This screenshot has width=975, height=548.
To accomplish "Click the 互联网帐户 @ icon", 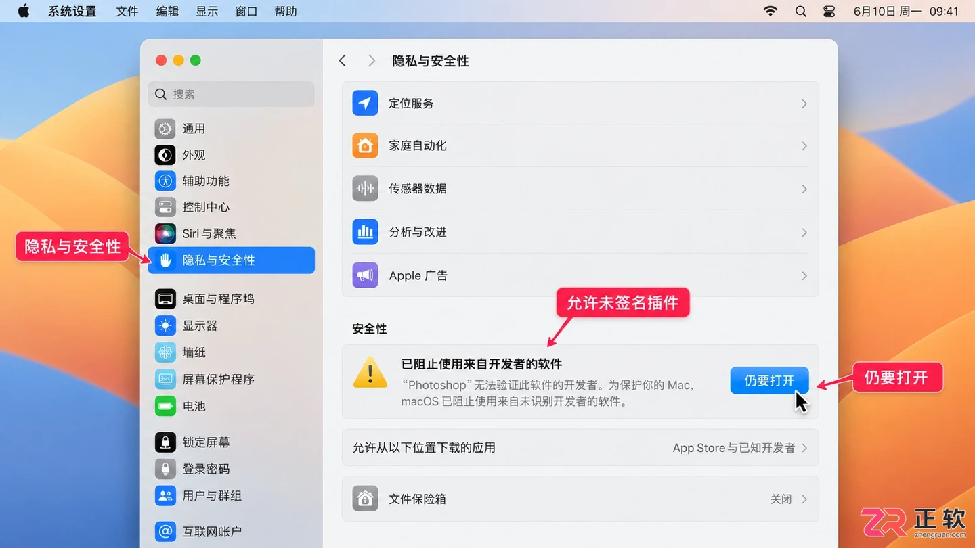I will (165, 532).
